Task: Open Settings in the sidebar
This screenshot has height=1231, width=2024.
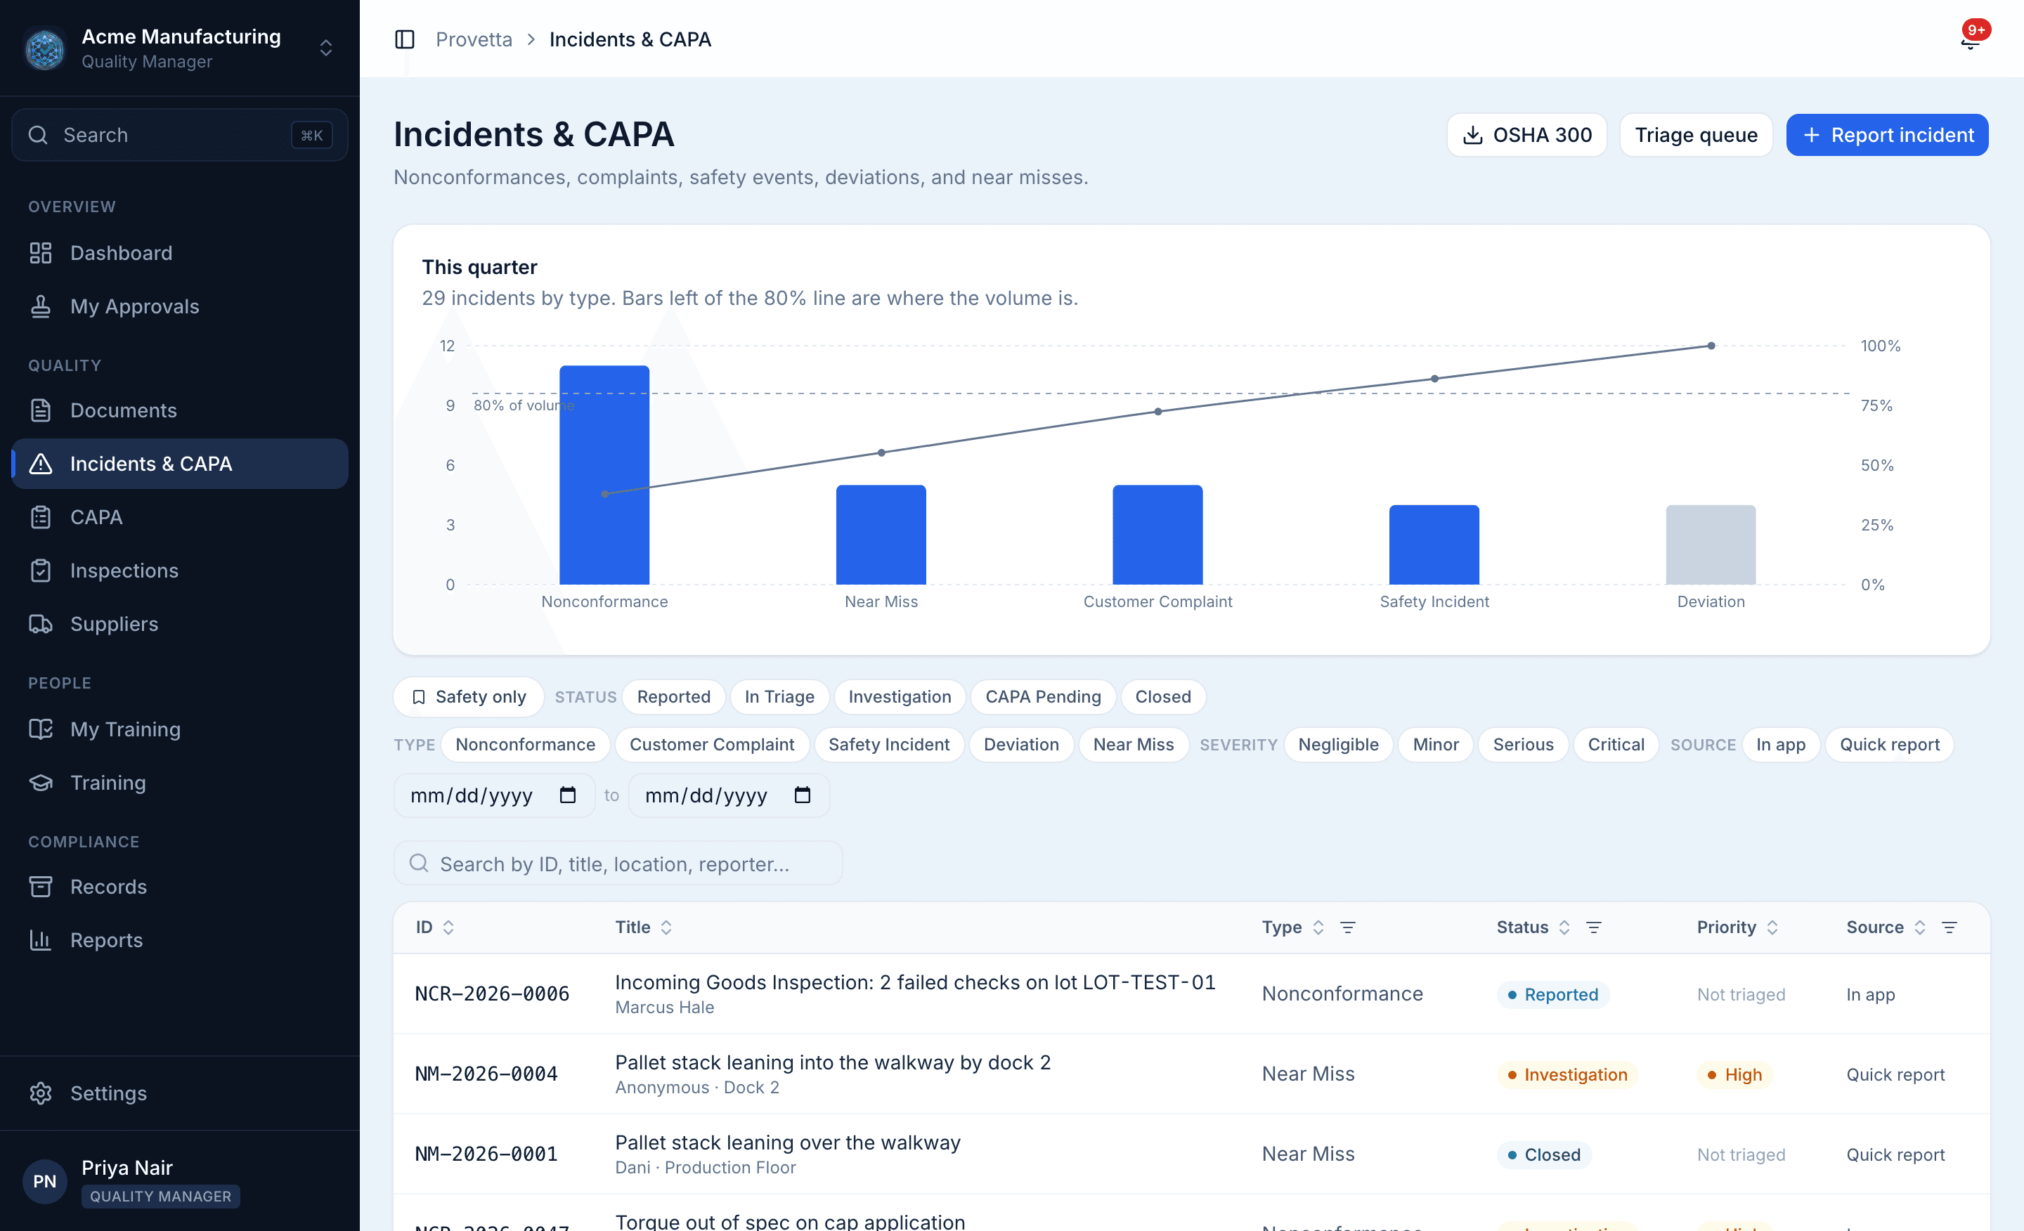Action: (x=179, y=1093)
